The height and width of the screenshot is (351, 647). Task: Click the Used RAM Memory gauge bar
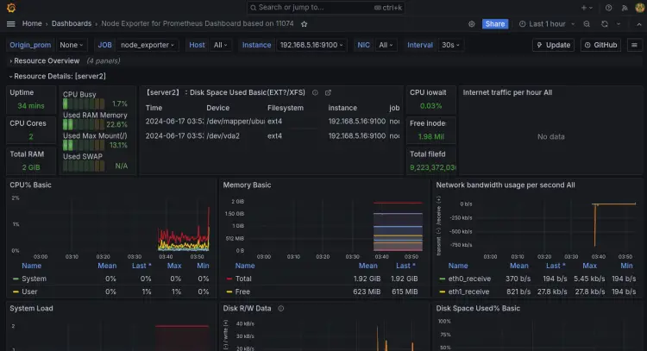point(84,124)
